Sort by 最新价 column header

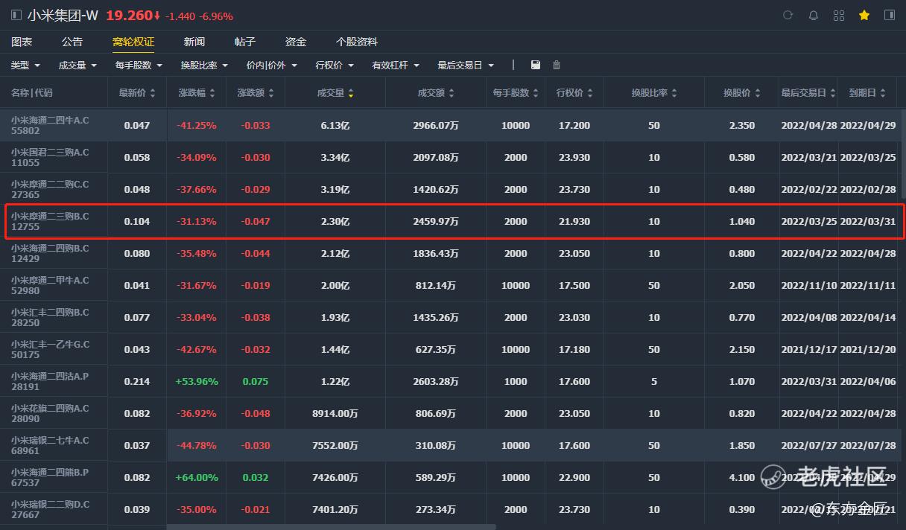tap(137, 93)
